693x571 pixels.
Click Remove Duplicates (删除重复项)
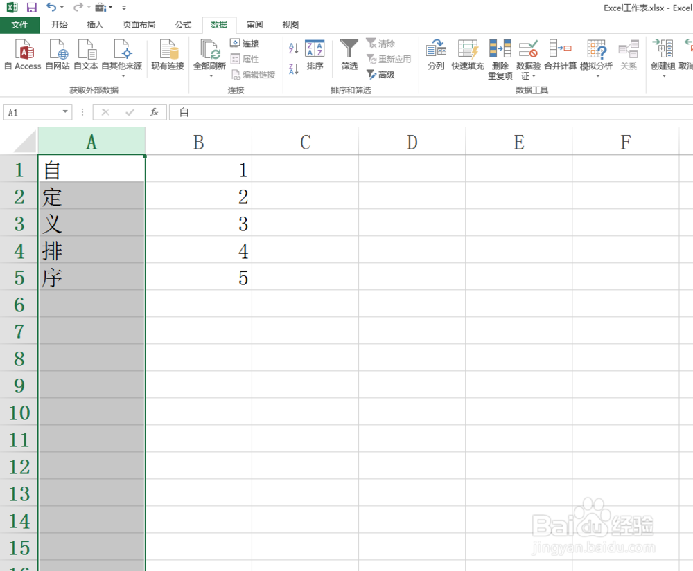tap(500, 59)
